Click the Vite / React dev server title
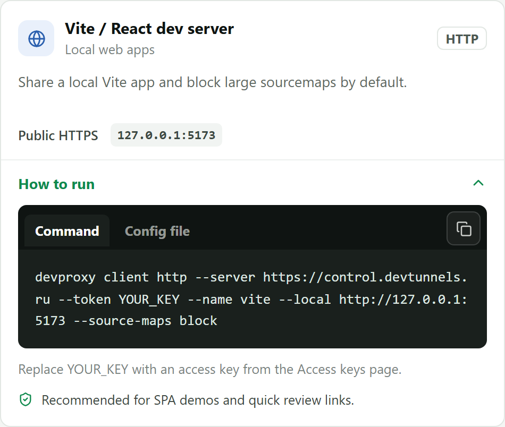 [149, 29]
